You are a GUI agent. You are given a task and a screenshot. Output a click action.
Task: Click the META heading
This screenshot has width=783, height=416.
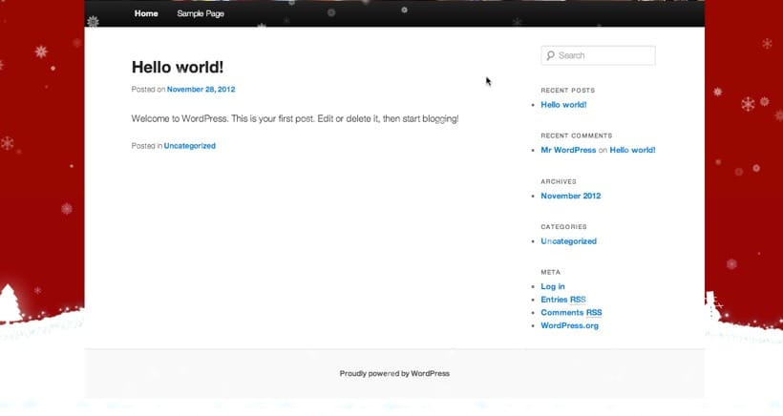[550, 272]
